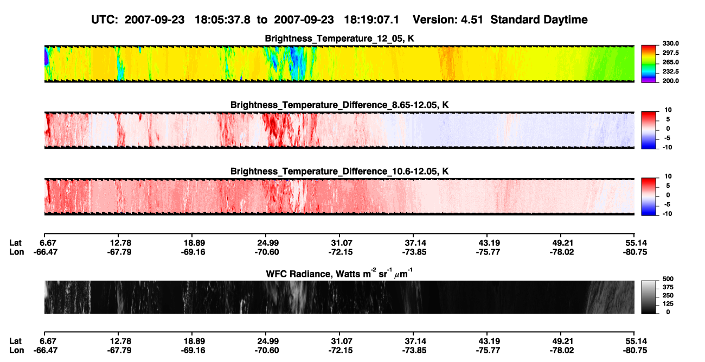Click the Brightness_Temperature_12_05 plot title
705x362 pixels.
[x=339, y=39]
